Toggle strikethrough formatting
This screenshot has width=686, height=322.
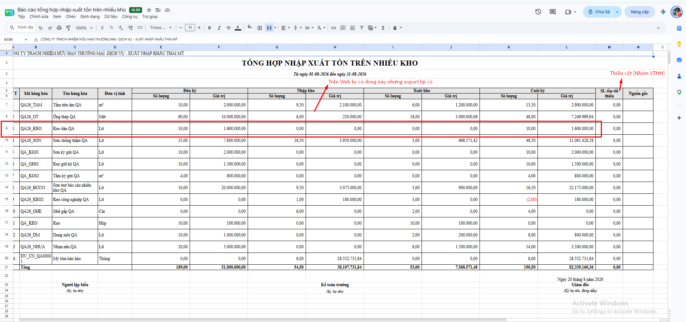point(228,28)
